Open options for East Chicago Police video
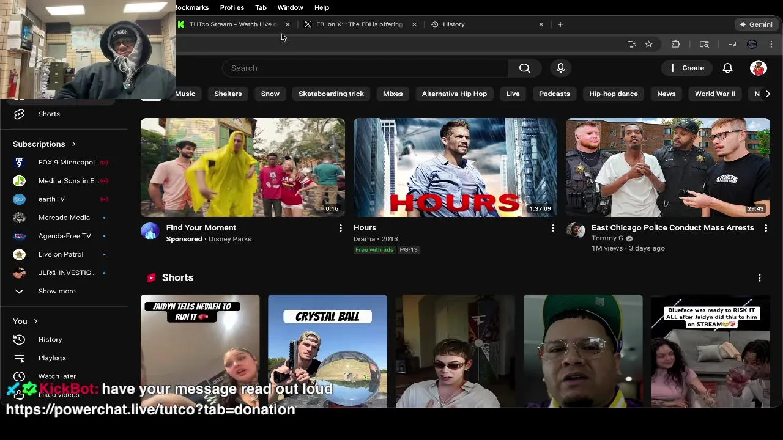The image size is (783, 440). [765, 228]
